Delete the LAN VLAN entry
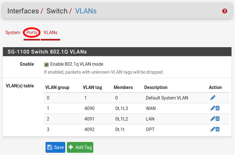This screenshot has width=235, height=155. coord(218,119)
